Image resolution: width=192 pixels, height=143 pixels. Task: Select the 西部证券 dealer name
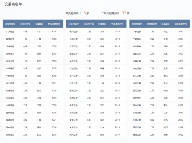tap(137, 127)
